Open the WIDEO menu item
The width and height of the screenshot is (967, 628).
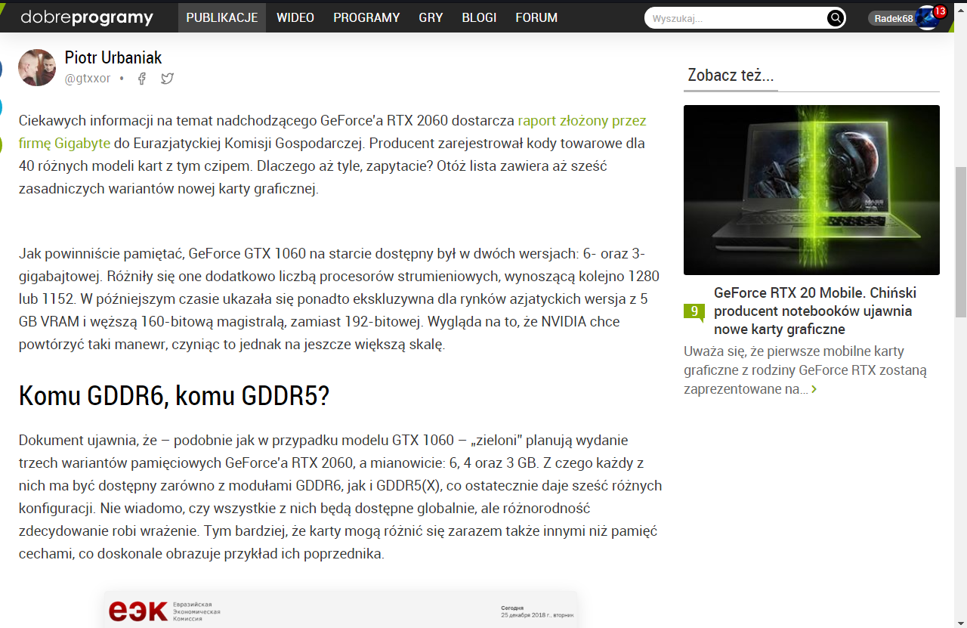295,17
